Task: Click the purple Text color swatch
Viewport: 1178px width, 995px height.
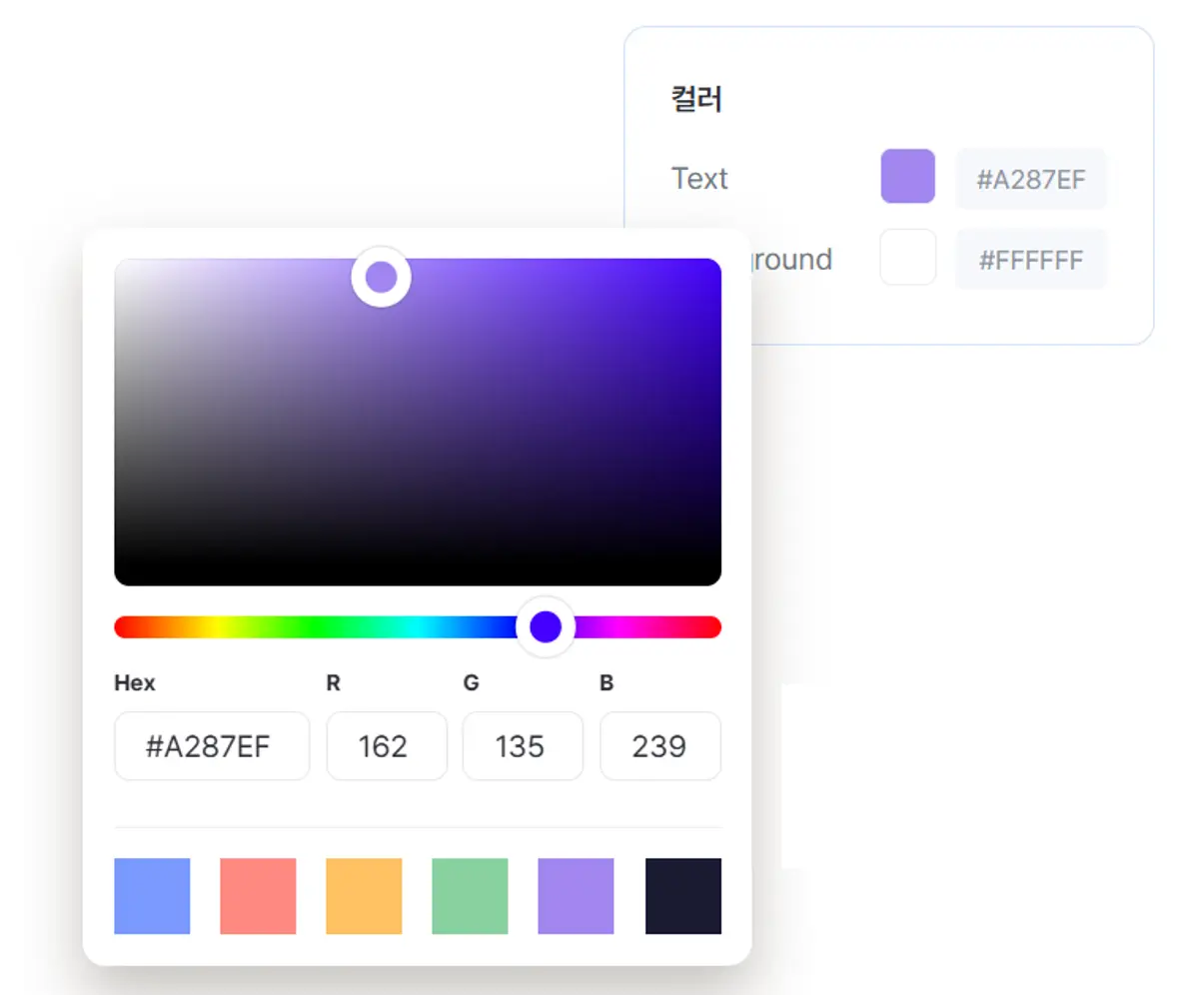Action: (x=907, y=177)
